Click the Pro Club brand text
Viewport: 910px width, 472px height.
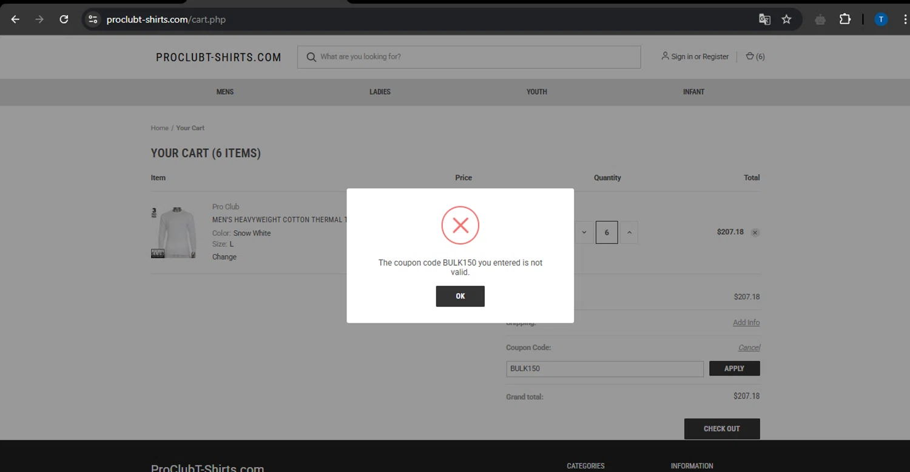[226, 207]
